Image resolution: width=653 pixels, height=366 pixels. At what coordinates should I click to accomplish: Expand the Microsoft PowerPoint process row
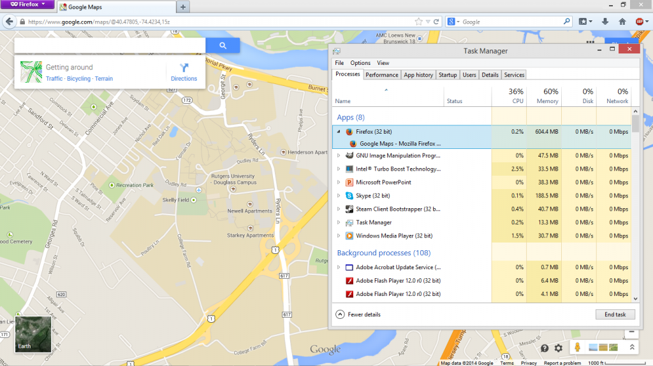click(339, 182)
